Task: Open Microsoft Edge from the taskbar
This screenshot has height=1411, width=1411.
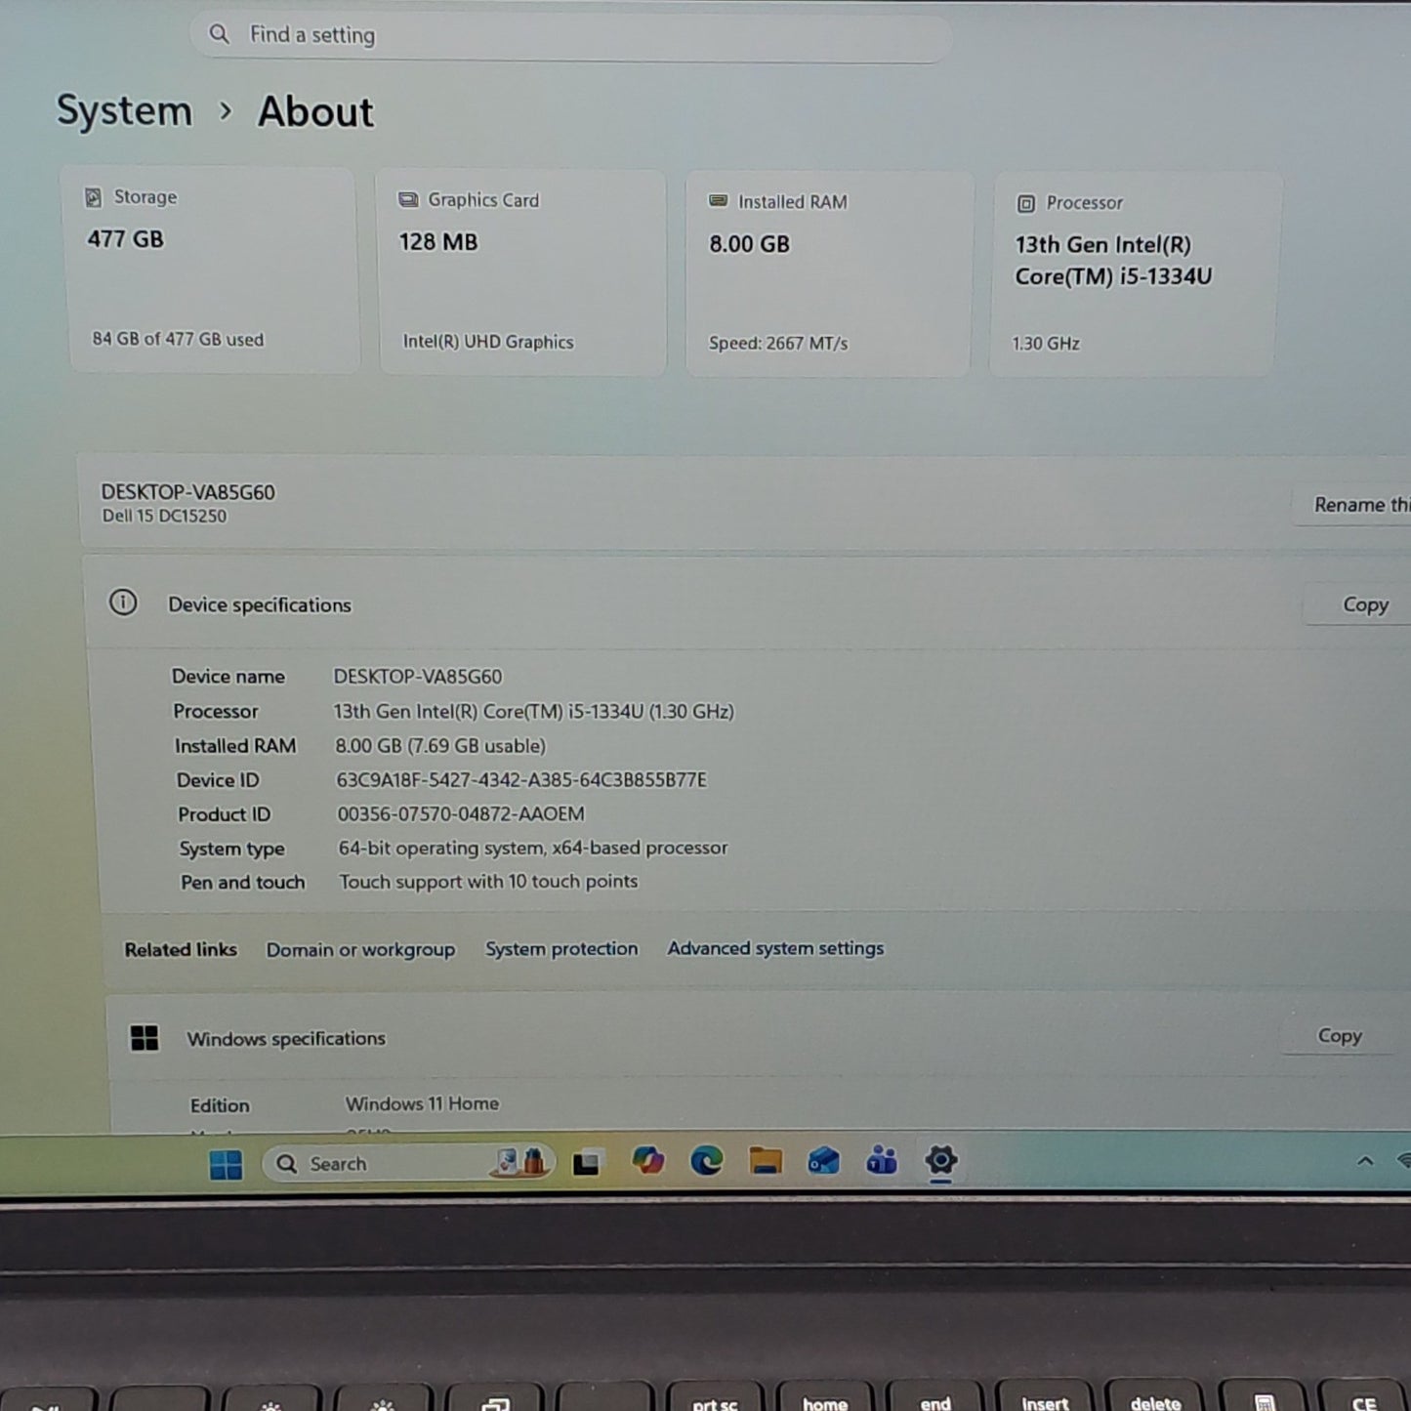Action: (706, 1160)
